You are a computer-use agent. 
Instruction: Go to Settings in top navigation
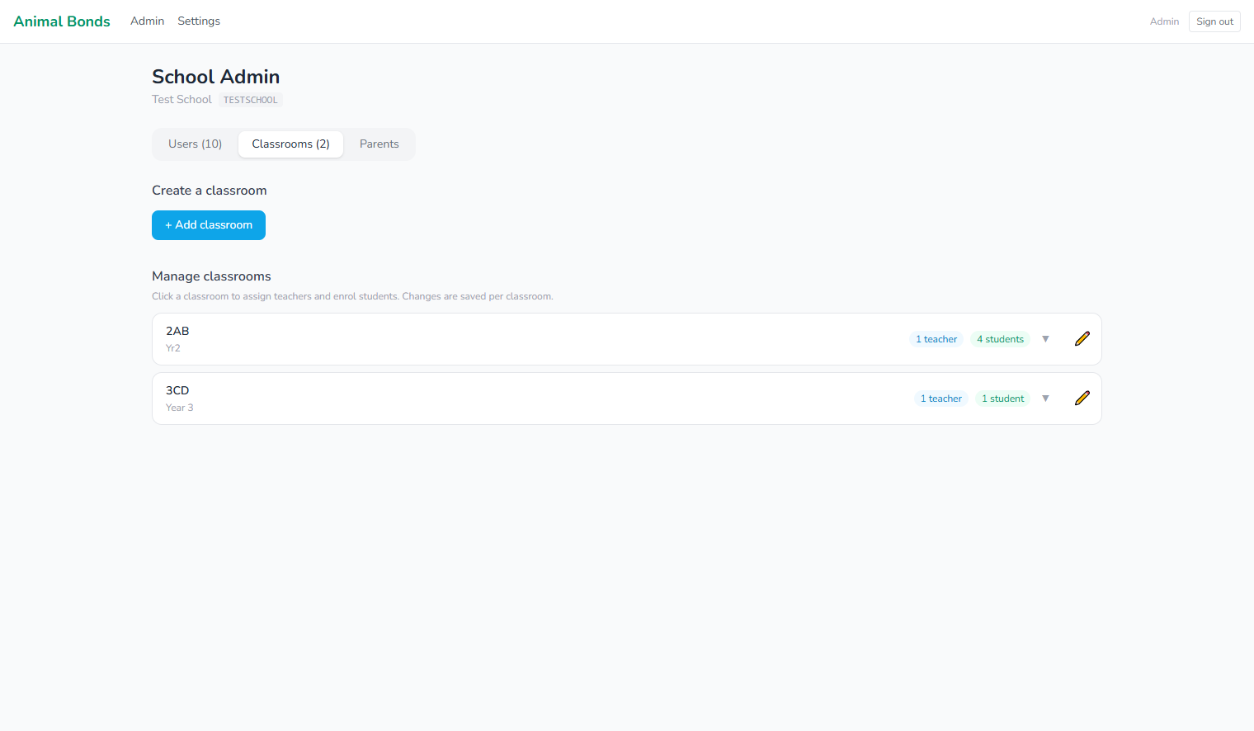click(x=199, y=21)
